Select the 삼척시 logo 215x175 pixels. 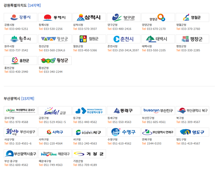[89, 17]
